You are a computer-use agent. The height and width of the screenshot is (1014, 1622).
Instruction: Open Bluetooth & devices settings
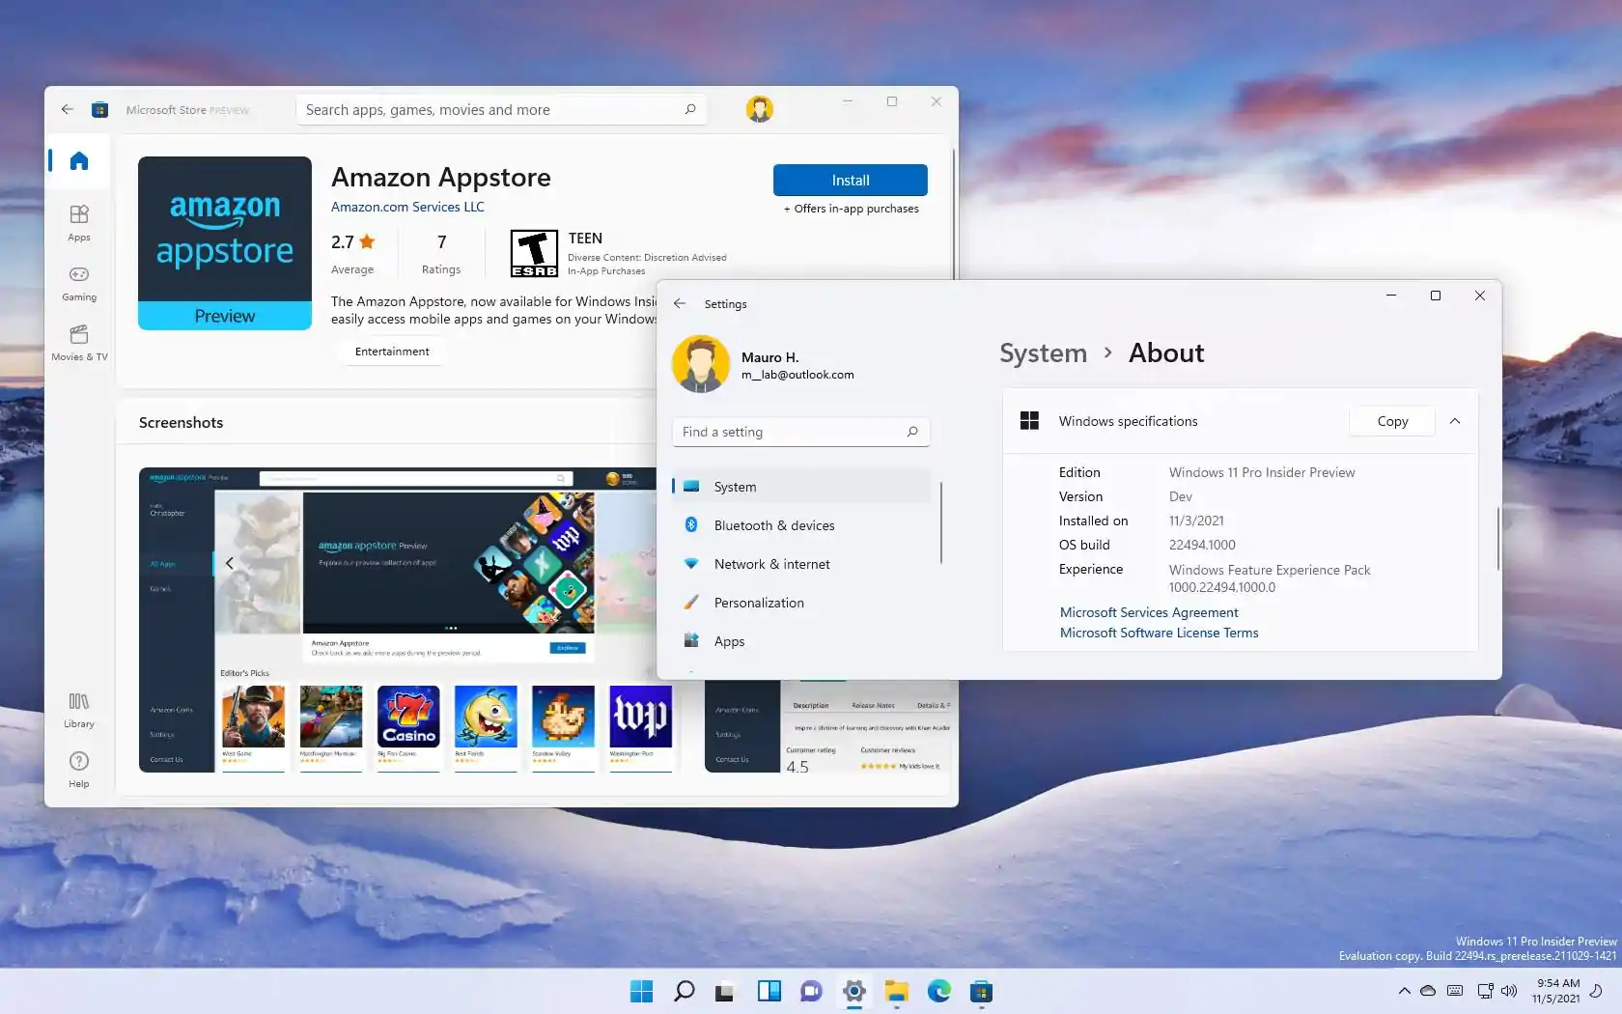(x=773, y=525)
